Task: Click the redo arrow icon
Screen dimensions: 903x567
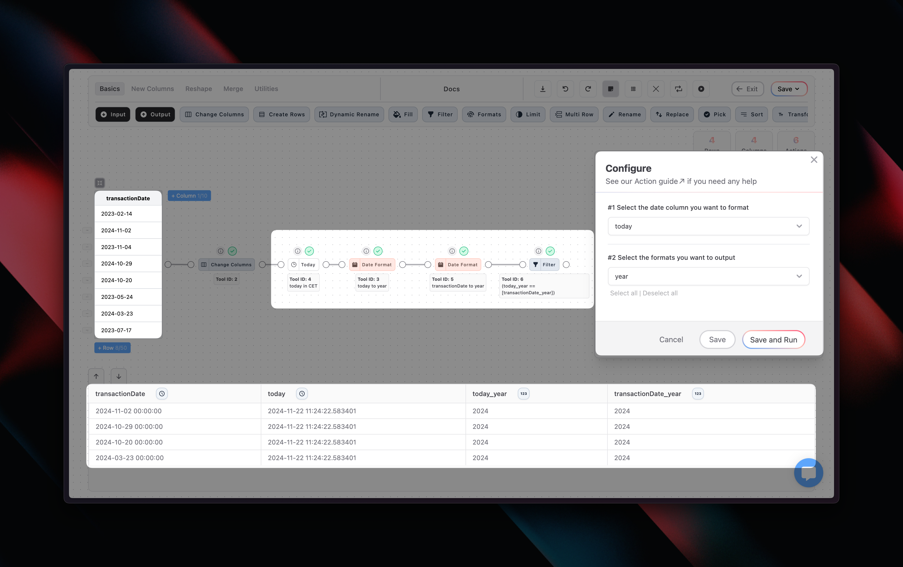Action: point(588,89)
